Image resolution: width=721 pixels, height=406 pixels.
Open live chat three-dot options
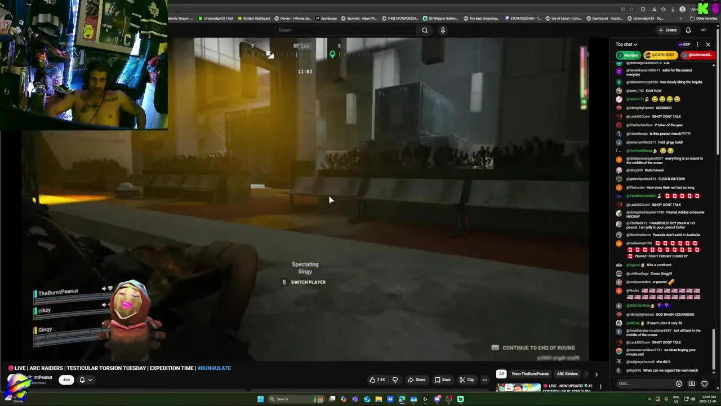(697, 45)
